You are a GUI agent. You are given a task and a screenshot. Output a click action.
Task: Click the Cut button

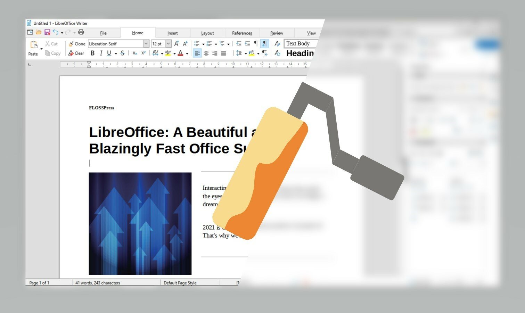[x=51, y=44]
